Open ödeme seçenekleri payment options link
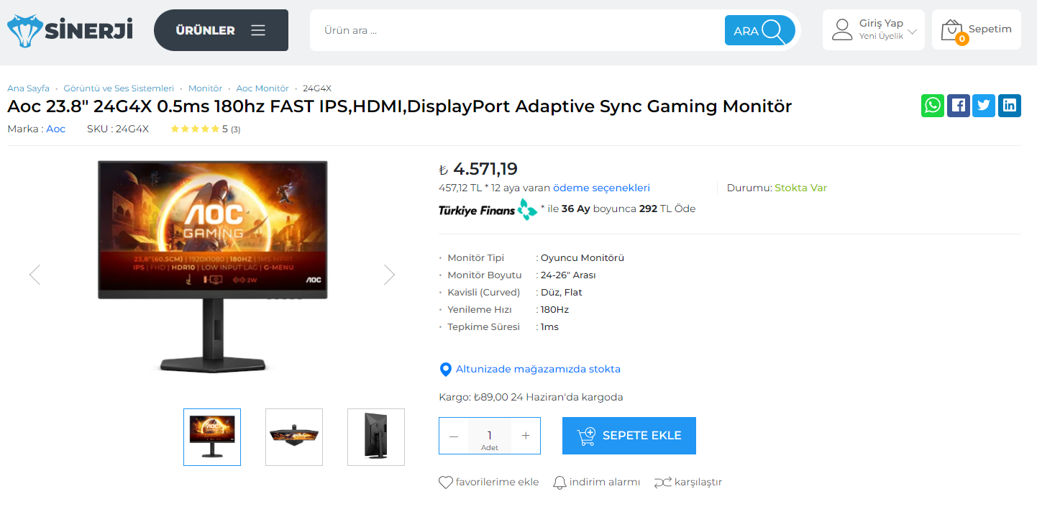This screenshot has height=517, width=1037. [x=601, y=188]
